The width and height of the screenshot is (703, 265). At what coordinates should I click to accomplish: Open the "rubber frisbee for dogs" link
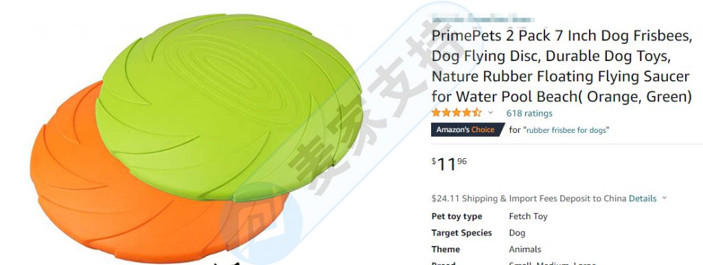pos(567,130)
